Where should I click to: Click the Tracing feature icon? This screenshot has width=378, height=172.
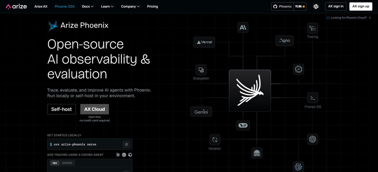pyautogui.click(x=312, y=28)
